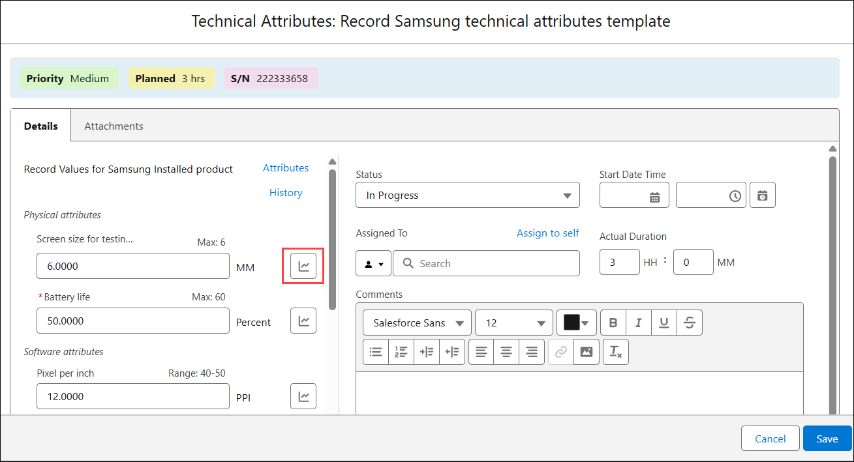Click the Start Date input field
The width and height of the screenshot is (854, 462).
pos(634,195)
